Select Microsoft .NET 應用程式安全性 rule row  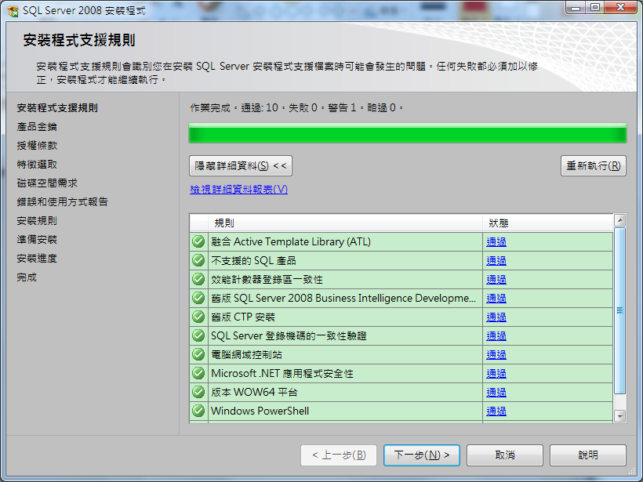[401, 373]
